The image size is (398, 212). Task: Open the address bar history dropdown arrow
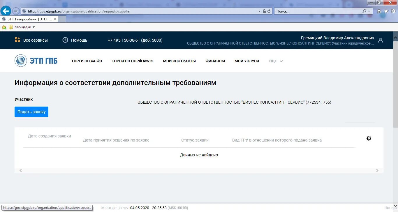coord(259,11)
